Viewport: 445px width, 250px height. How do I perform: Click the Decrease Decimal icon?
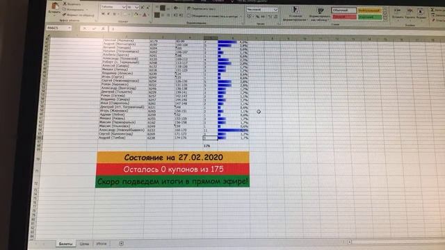[x=276, y=17]
